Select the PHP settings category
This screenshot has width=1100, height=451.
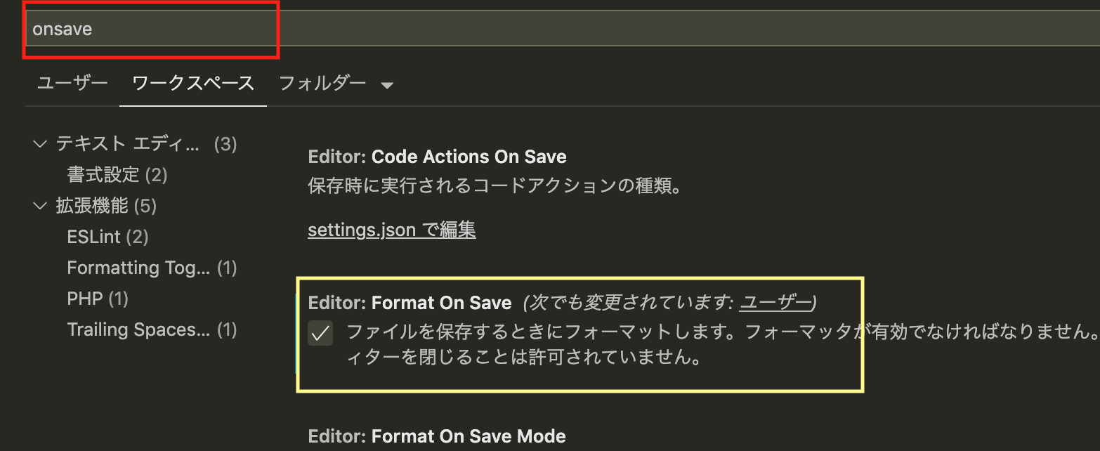point(97,299)
